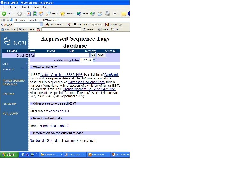Open the Nature Genetics citation link

click(62, 75)
